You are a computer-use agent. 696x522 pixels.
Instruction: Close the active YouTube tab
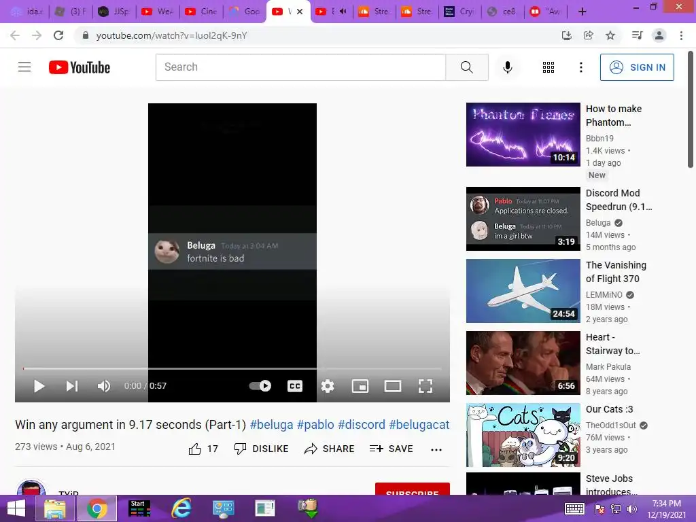pyautogui.click(x=300, y=12)
